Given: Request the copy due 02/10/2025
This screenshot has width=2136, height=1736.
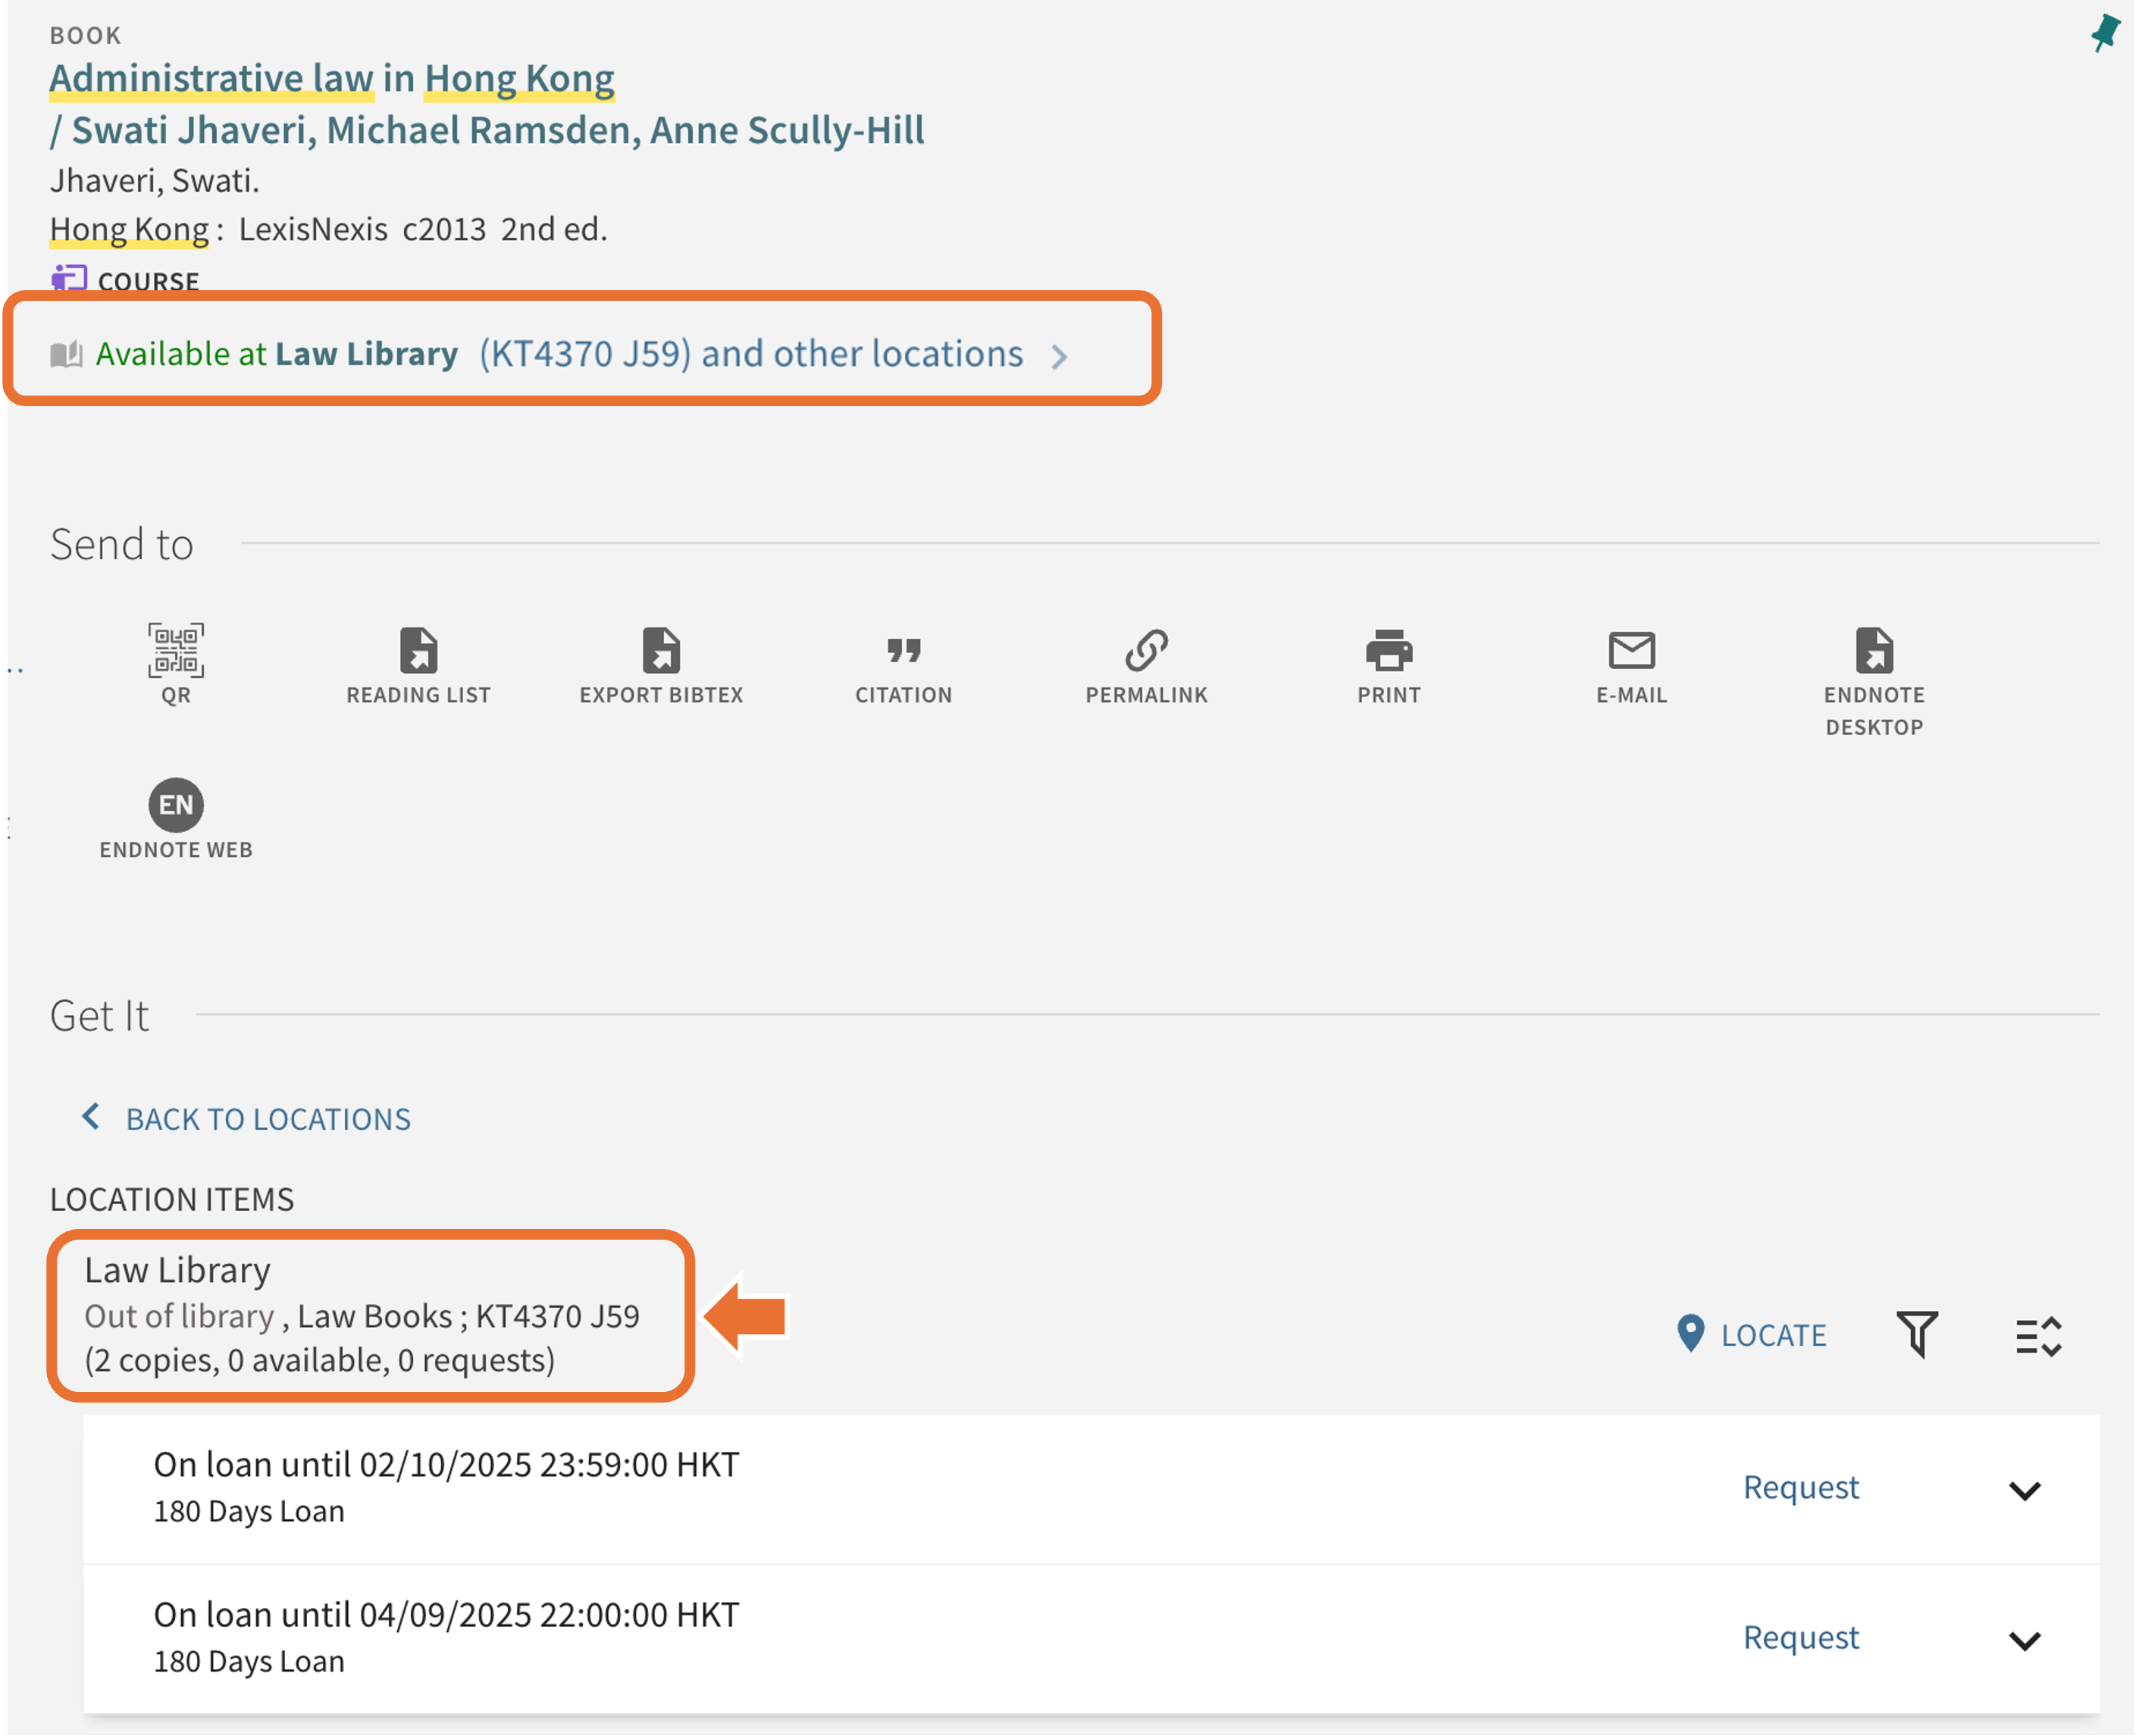Looking at the screenshot, I should point(1800,1487).
